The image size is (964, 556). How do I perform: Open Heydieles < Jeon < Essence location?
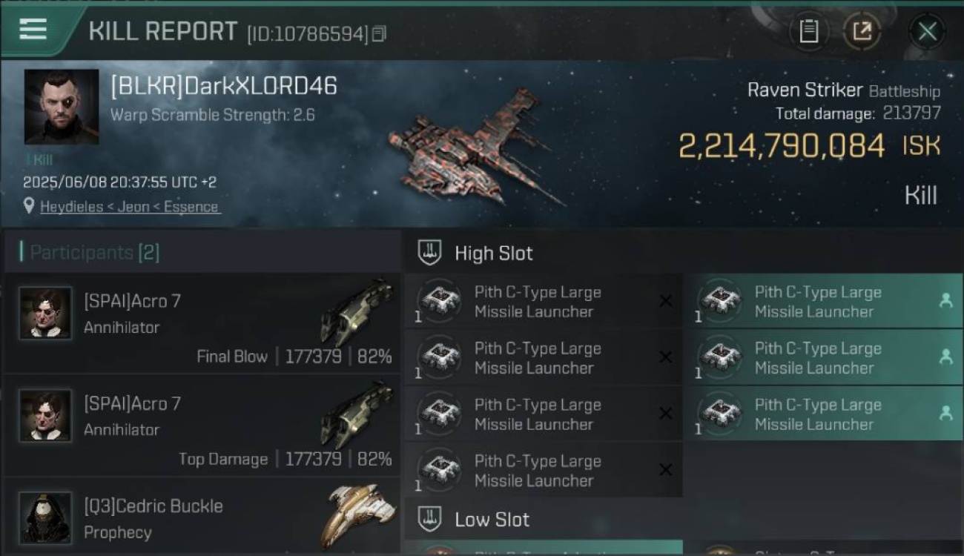point(130,207)
